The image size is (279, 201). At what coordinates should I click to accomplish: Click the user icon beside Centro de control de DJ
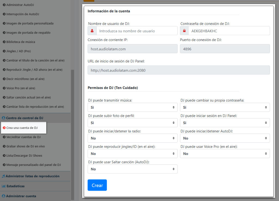[x=3, y=118]
